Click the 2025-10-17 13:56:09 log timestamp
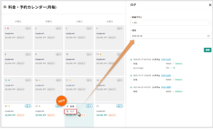Viewport: 213px width, 130px height. tap(142, 76)
